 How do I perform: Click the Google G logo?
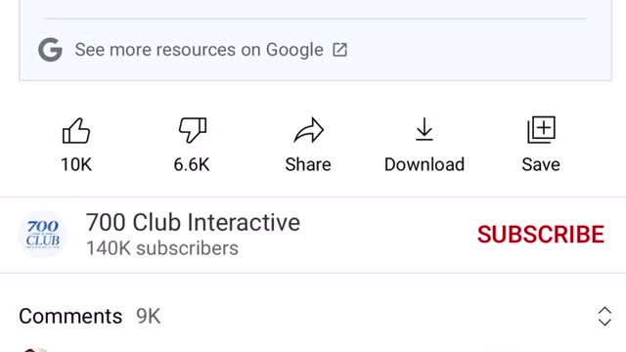50,50
